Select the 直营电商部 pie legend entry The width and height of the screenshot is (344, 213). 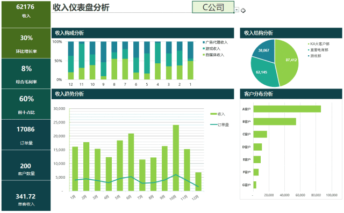pyautogui.click(x=318, y=50)
